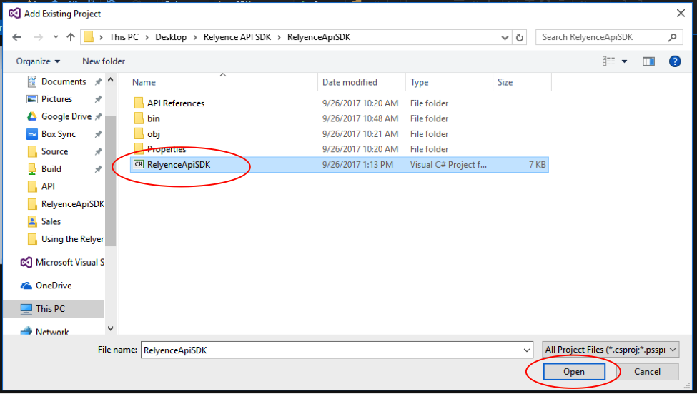Open Box Sync in the sidebar
This screenshot has height=394, width=697.
tap(58, 134)
